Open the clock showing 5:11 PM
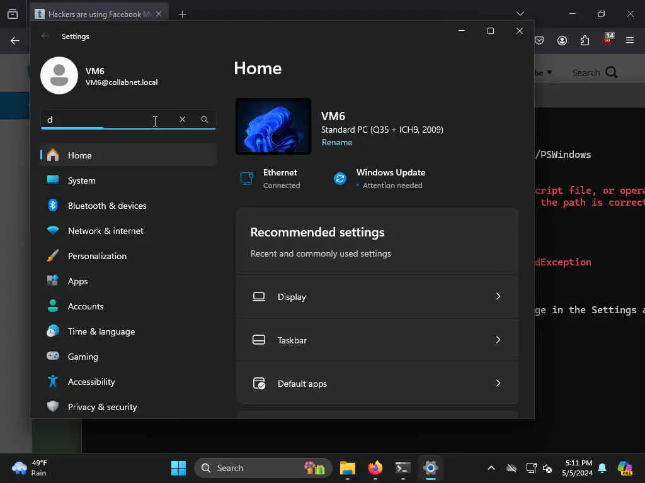Image resolution: width=645 pixels, height=483 pixels. [577, 468]
